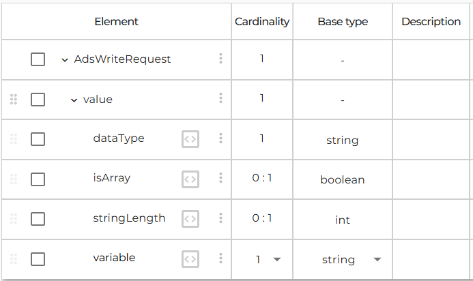Click the Cardinality column header

[262, 21]
